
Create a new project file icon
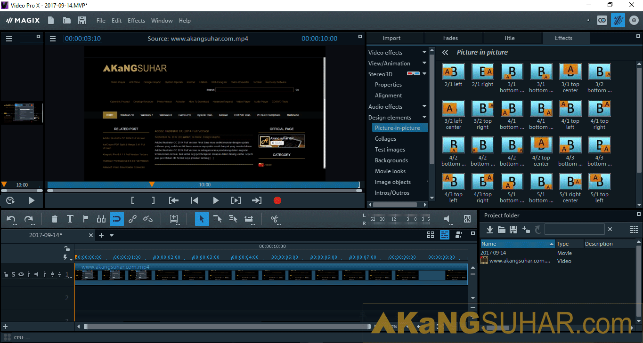51,20
